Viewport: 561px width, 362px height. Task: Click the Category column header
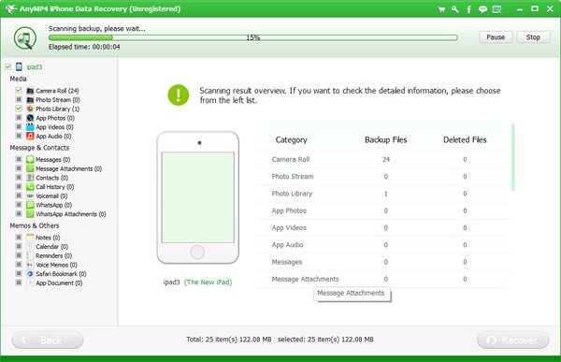click(x=291, y=140)
